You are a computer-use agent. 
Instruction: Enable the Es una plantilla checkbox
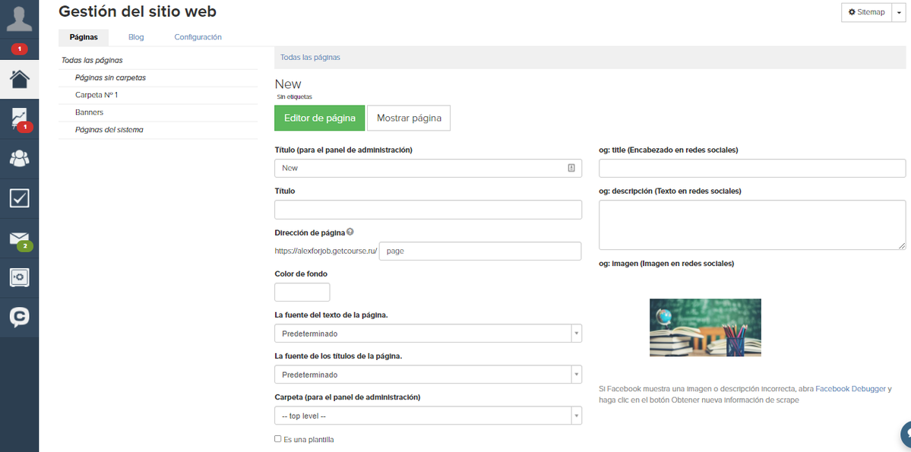click(278, 439)
